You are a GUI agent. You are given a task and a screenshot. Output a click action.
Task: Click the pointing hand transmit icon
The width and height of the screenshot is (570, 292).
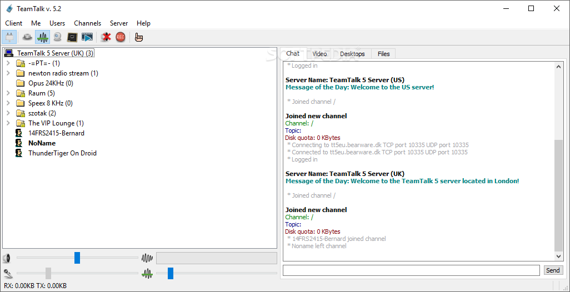point(139,37)
